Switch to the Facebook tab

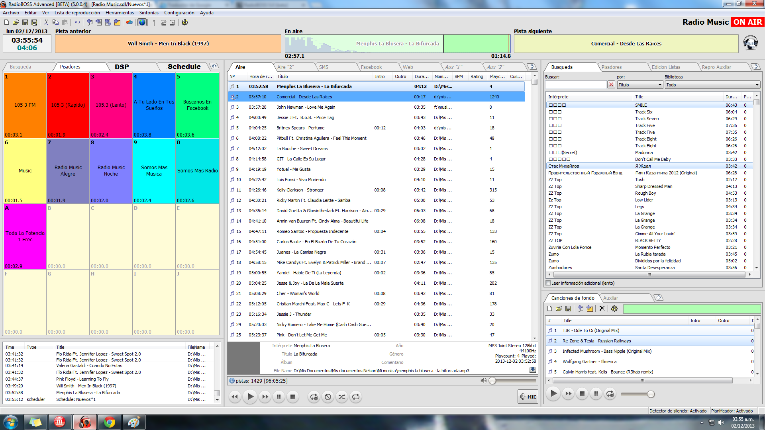371,67
